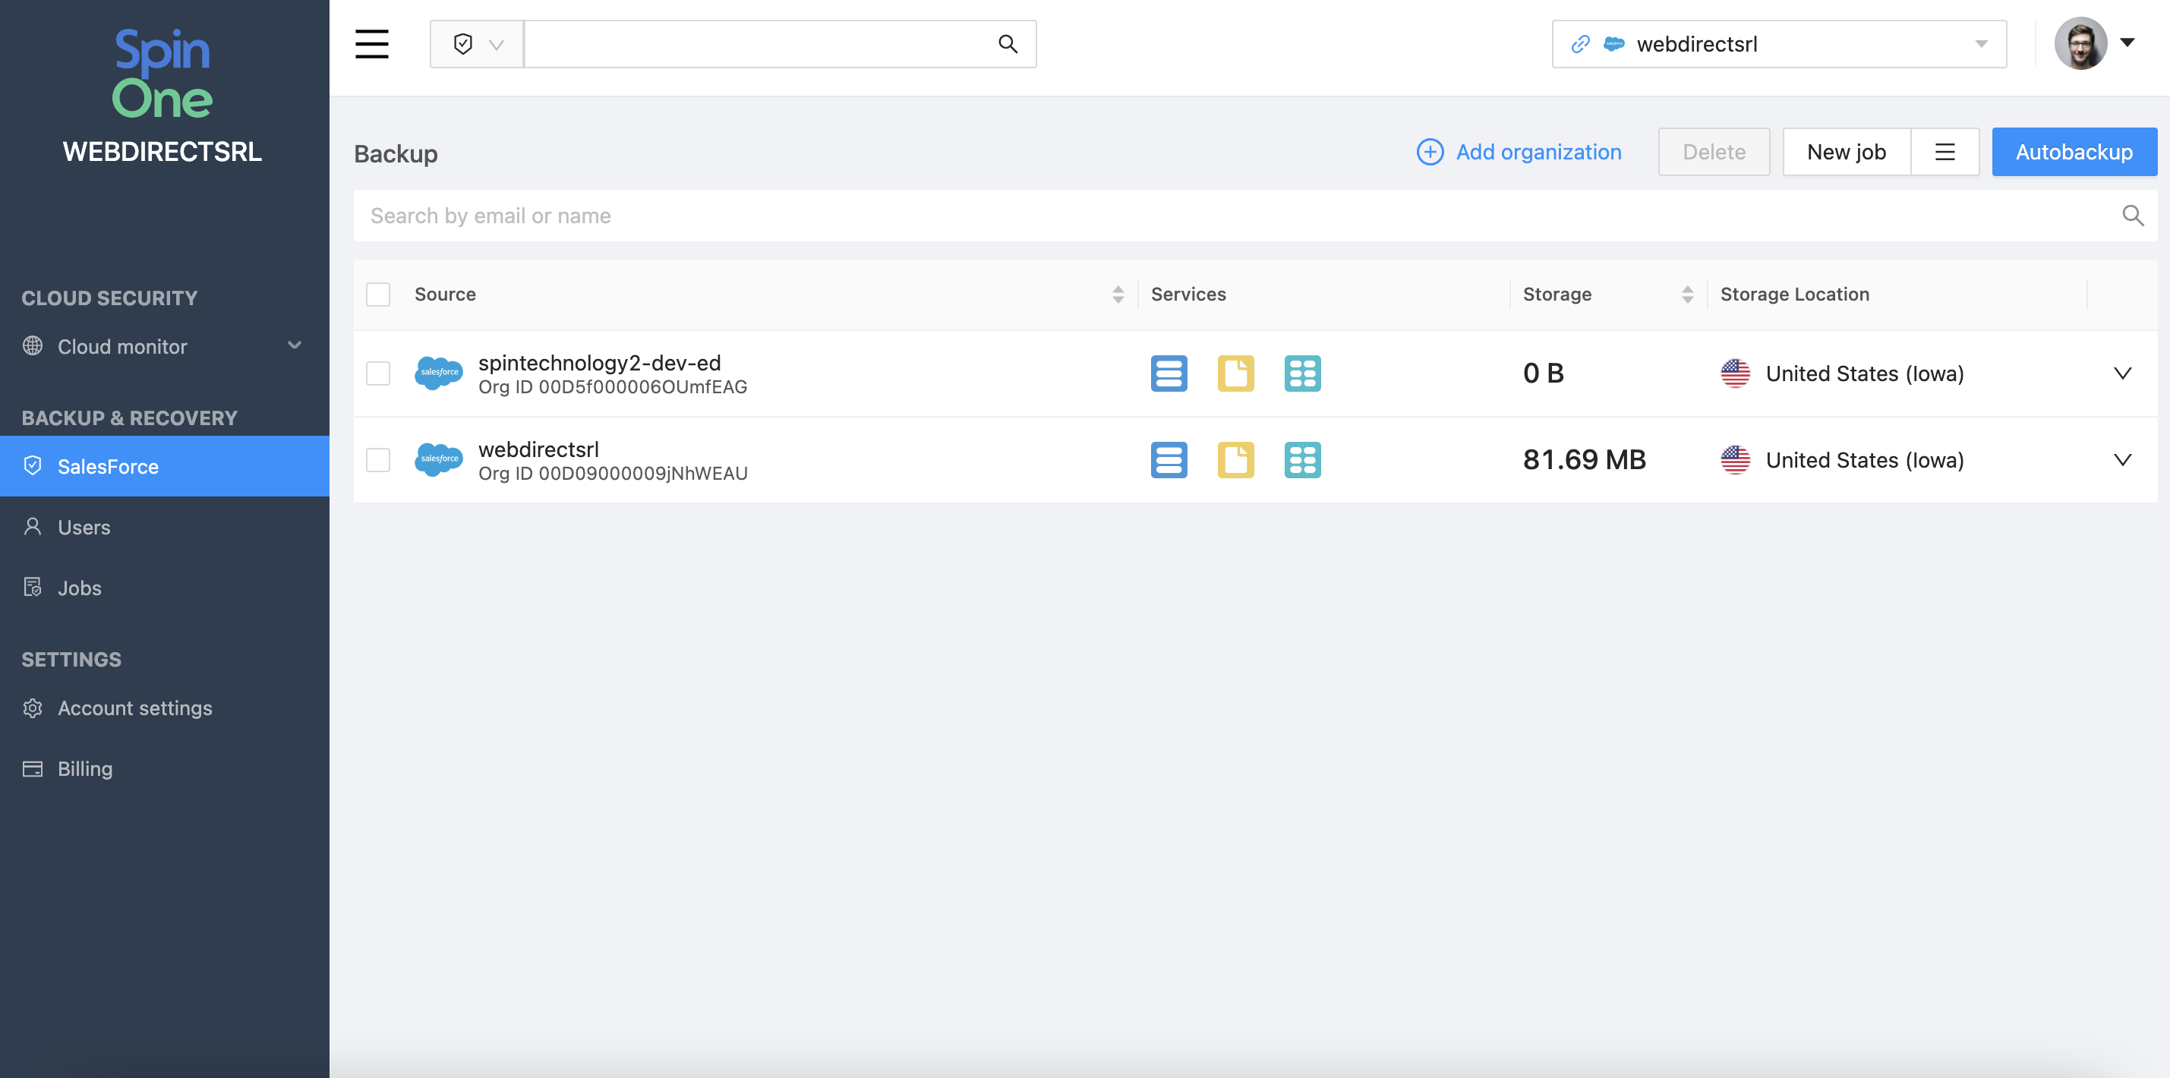The width and height of the screenshot is (2170, 1078).
Task: Click the hamburger menu icon in header
Action: click(371, 44)
